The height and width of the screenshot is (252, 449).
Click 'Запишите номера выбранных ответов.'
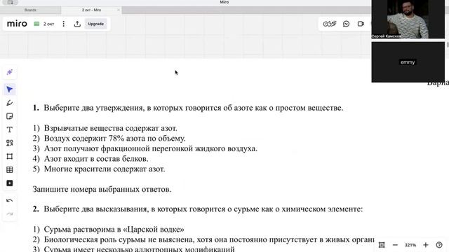click(x=102, y=189)
